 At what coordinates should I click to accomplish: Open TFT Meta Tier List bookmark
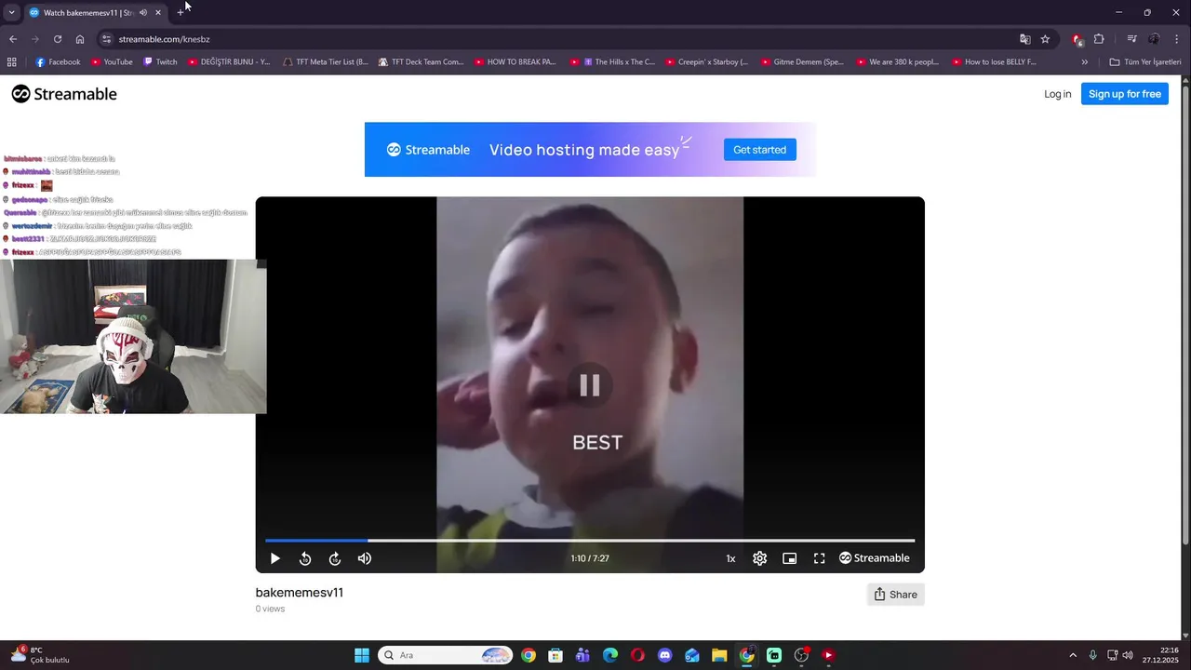click(326, 62)
